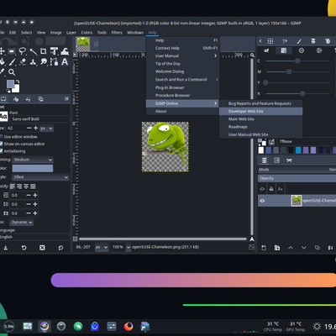The width and height of the screenshot is (336, 336).
Task: Open the Colors menu
Action: (87, 33)
